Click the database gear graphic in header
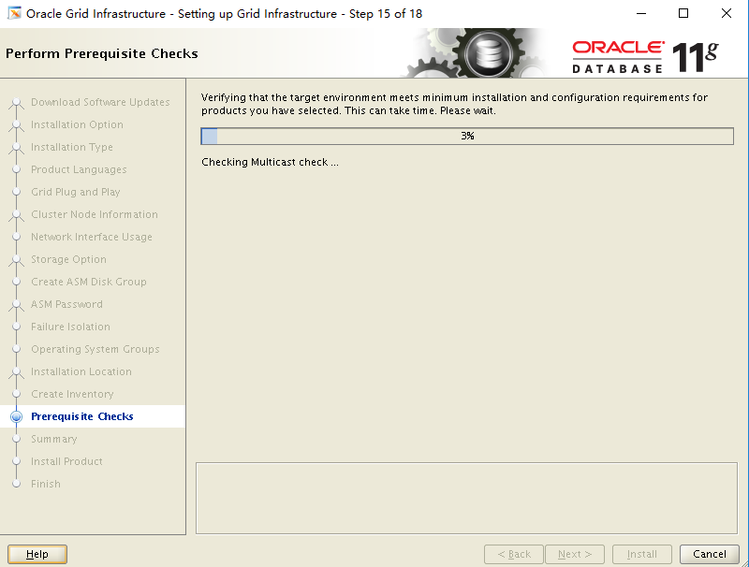749x567 pixels. [x=477, y=53]
